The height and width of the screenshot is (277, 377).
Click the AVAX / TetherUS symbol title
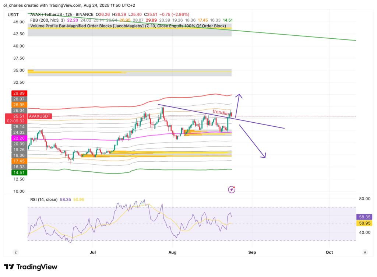(48, 15)
